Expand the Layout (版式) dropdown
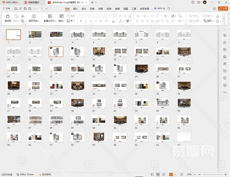Screen dimensions: 230x177 pyautogui.click(x=61, y=21)
